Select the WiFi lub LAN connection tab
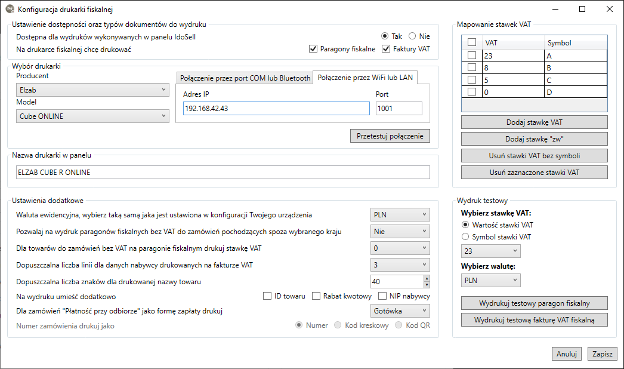624x369 pixels. [x=366, y=78]
